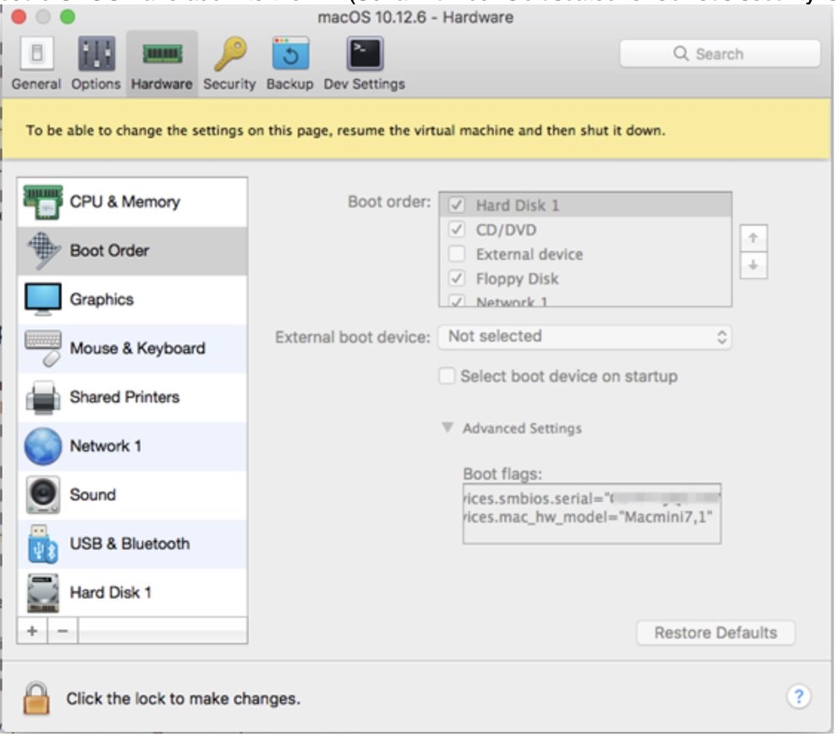
Task: Toggle Hard Disk 1 boot checkbox
Action: (x=457, y=205)
